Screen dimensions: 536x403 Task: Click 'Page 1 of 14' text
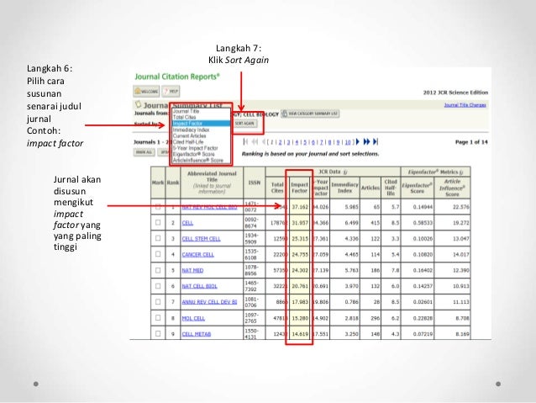(471, 142)
